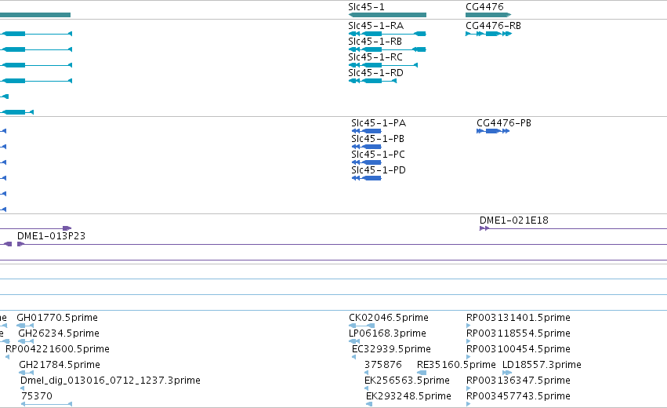Image resolution: width=667 pixels, height=408 pixels.
Task: Select EST label RP003457743.5prime
Action: click(518, 396)
